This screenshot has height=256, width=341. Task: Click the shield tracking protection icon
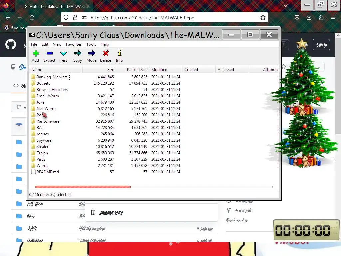66,17
